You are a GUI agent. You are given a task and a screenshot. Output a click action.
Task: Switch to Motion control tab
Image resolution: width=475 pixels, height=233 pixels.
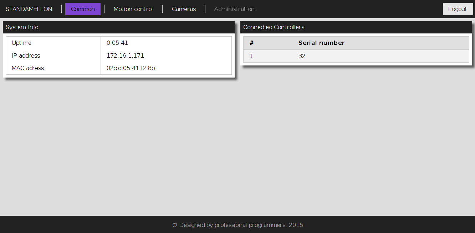coord(133,9)
